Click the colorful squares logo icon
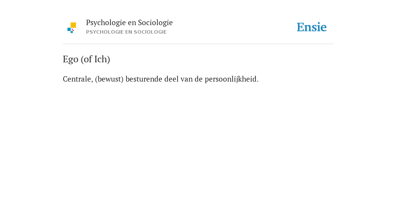Screen dimensions: 397x198 click(x=72, y=28)
